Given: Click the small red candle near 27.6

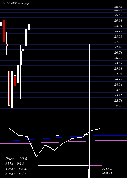Looking at the screenshot, I should (7, 45).
